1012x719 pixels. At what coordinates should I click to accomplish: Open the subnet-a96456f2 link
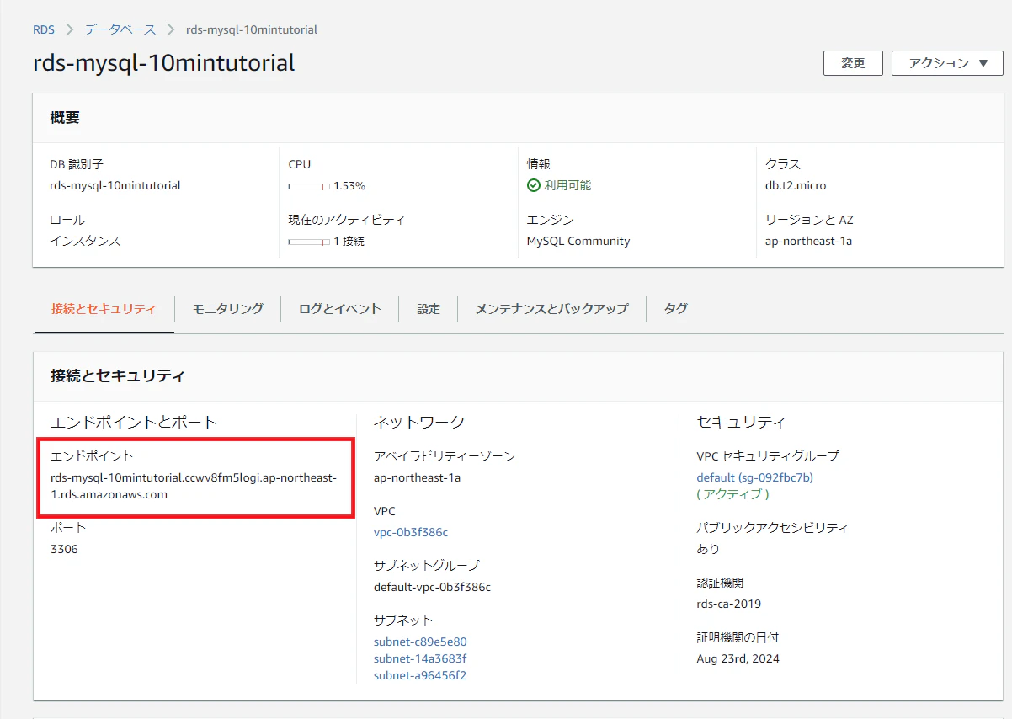[420, 675]
